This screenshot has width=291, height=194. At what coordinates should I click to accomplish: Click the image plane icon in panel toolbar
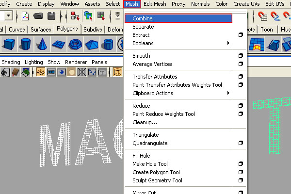pyautogui.click(x=25, y=72)
